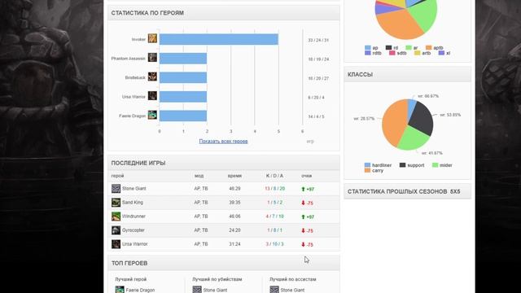Open Gyrocopter icon in recent games
Viewport: 521px width, 293px height.
(116, 230)
